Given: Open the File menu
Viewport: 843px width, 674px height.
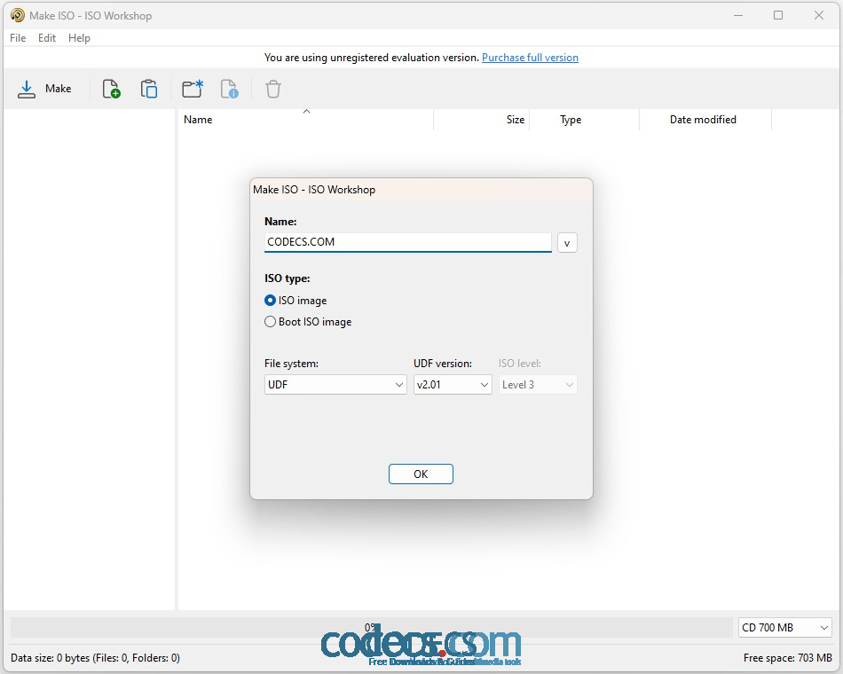Looking at the screenshot, I should click(x=18, y=38).
